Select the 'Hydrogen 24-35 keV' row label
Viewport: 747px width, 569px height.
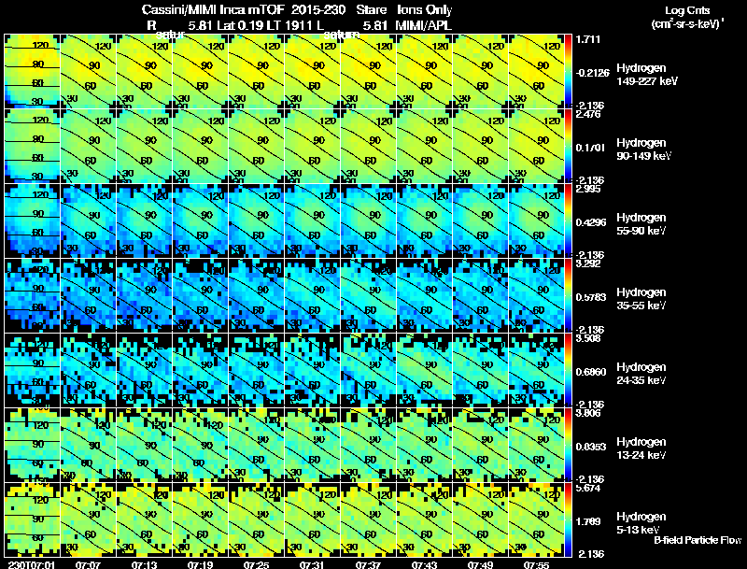pyautogui.click(x=641, y=374)
